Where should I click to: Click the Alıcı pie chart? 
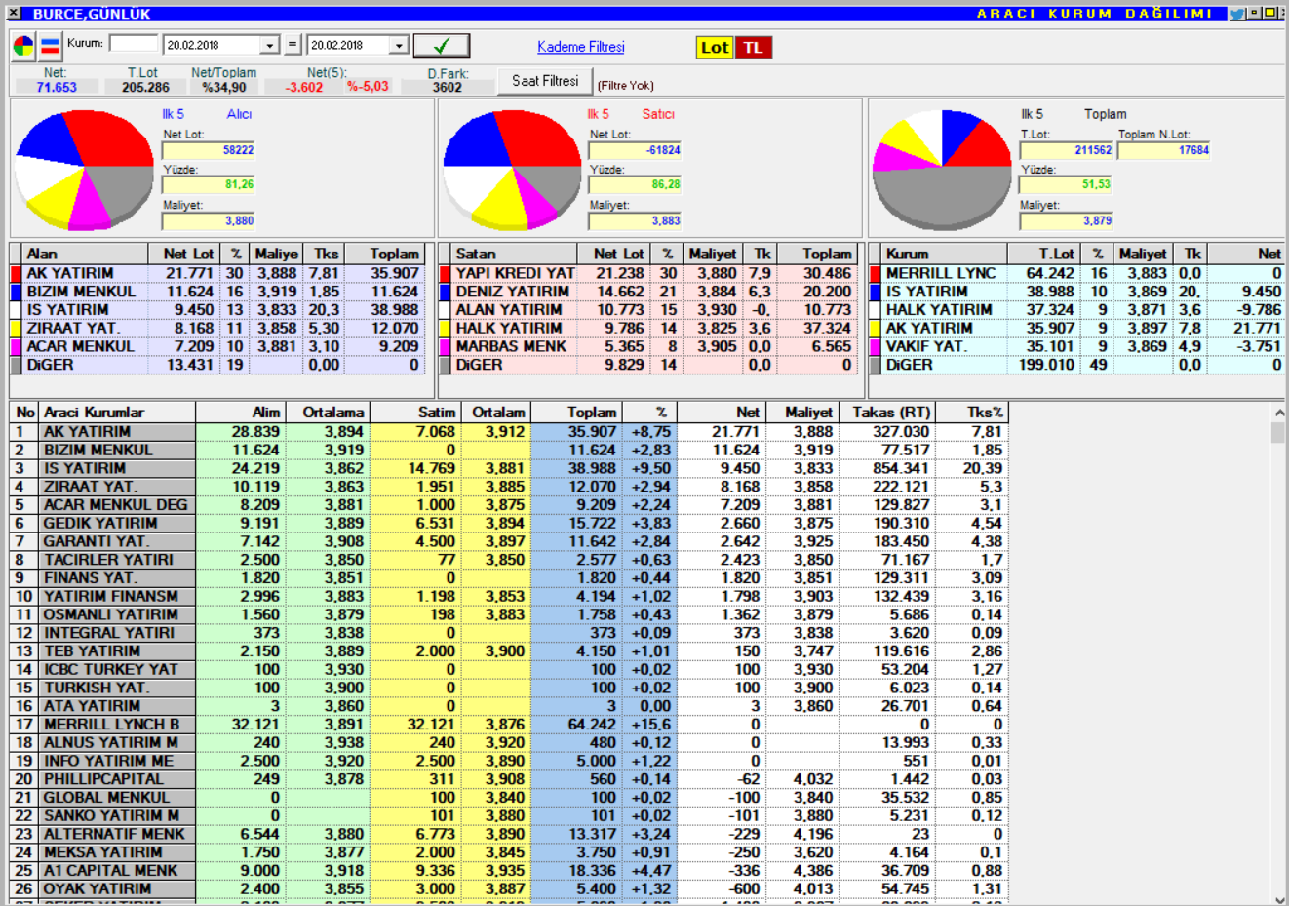(85, 170)
